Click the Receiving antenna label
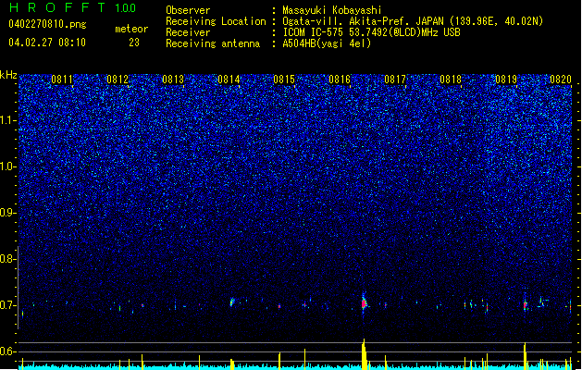This screenshot has height=370, width=582. tap(213, 43)
